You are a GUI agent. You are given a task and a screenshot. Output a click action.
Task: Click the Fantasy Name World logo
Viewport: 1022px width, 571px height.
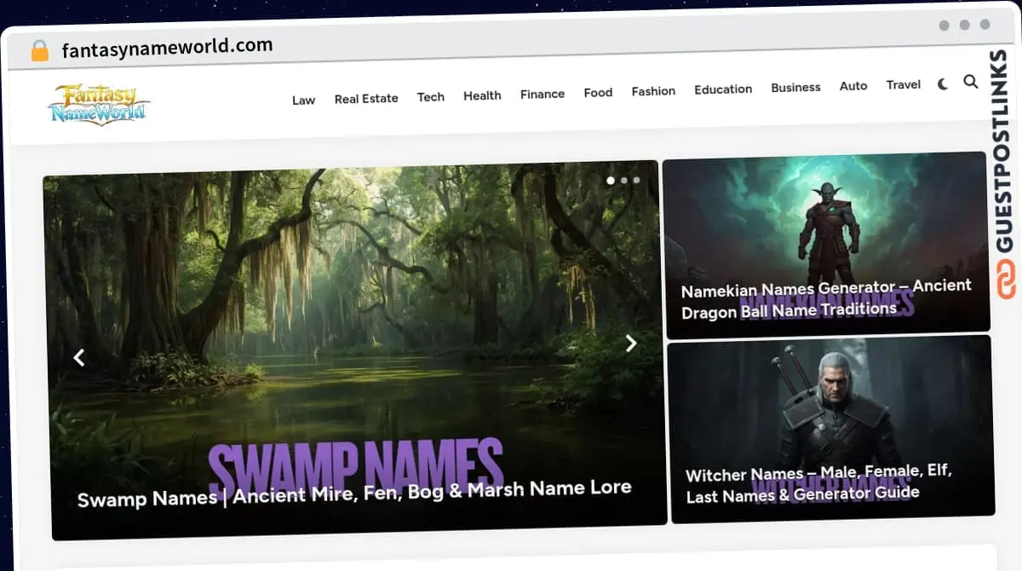point(99,105)
